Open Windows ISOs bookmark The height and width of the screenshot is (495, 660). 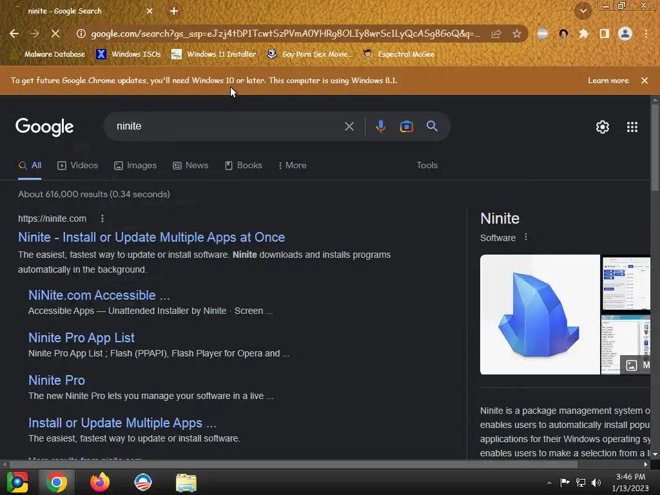(128, 54)
